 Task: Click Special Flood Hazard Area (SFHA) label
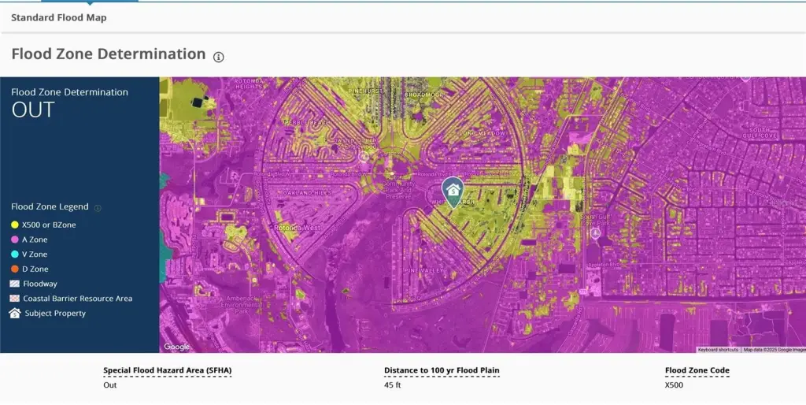168,370
